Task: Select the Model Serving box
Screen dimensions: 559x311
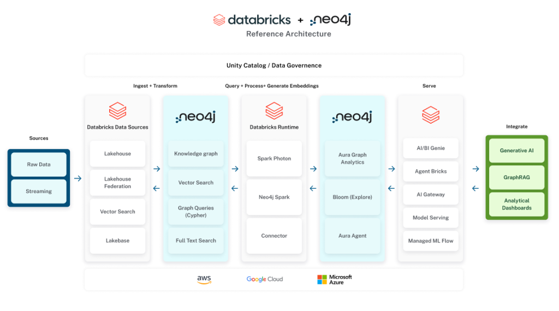Action: (431, 218)
